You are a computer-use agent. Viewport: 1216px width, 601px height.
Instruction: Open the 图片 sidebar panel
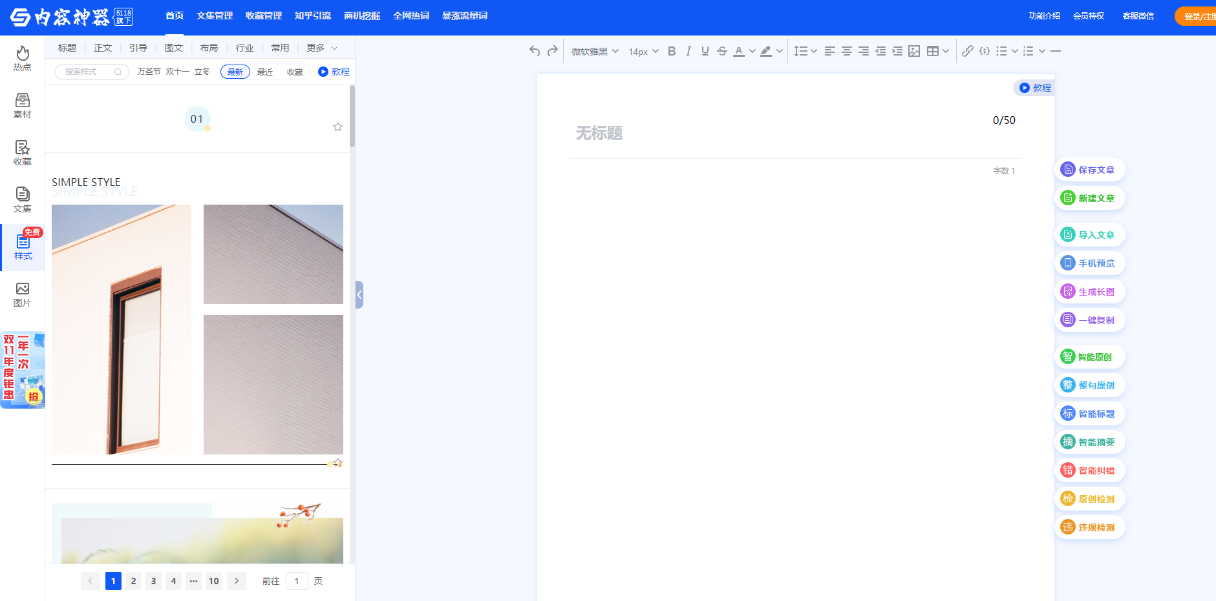[x=23, y=294]
